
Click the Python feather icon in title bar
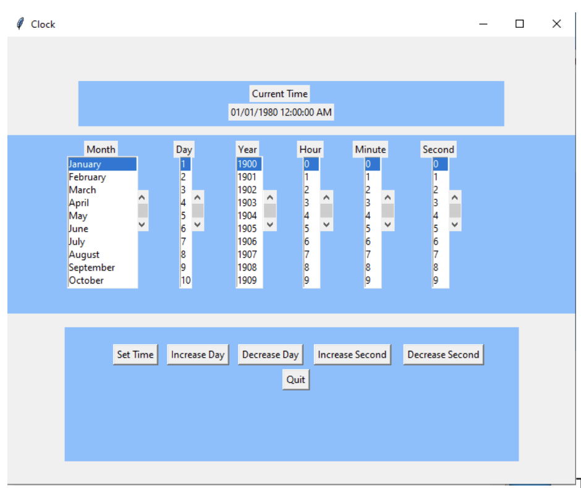click(20, 23)
